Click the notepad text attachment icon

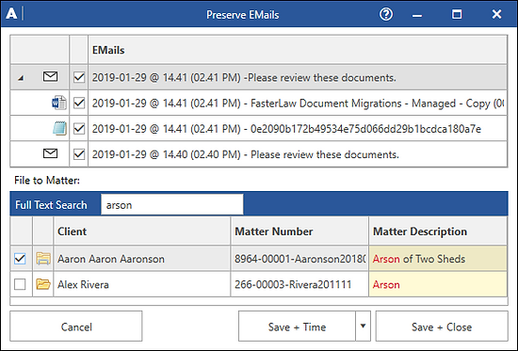[59, 128]
